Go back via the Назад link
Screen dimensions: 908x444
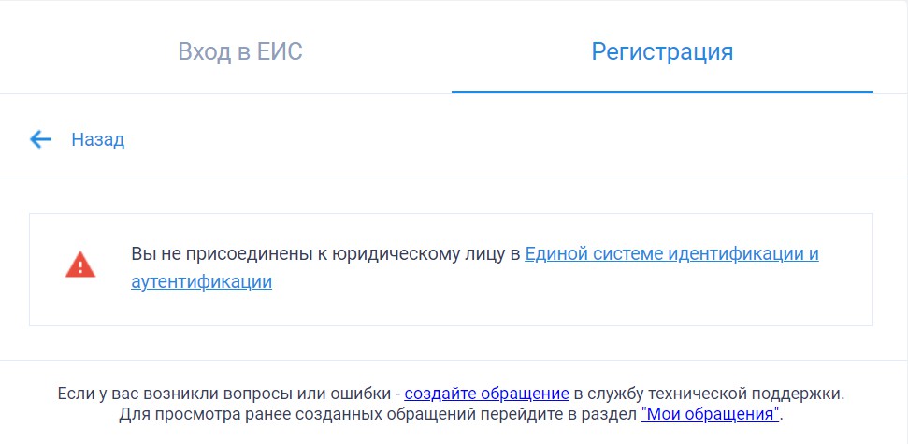(x=98, y=140)
